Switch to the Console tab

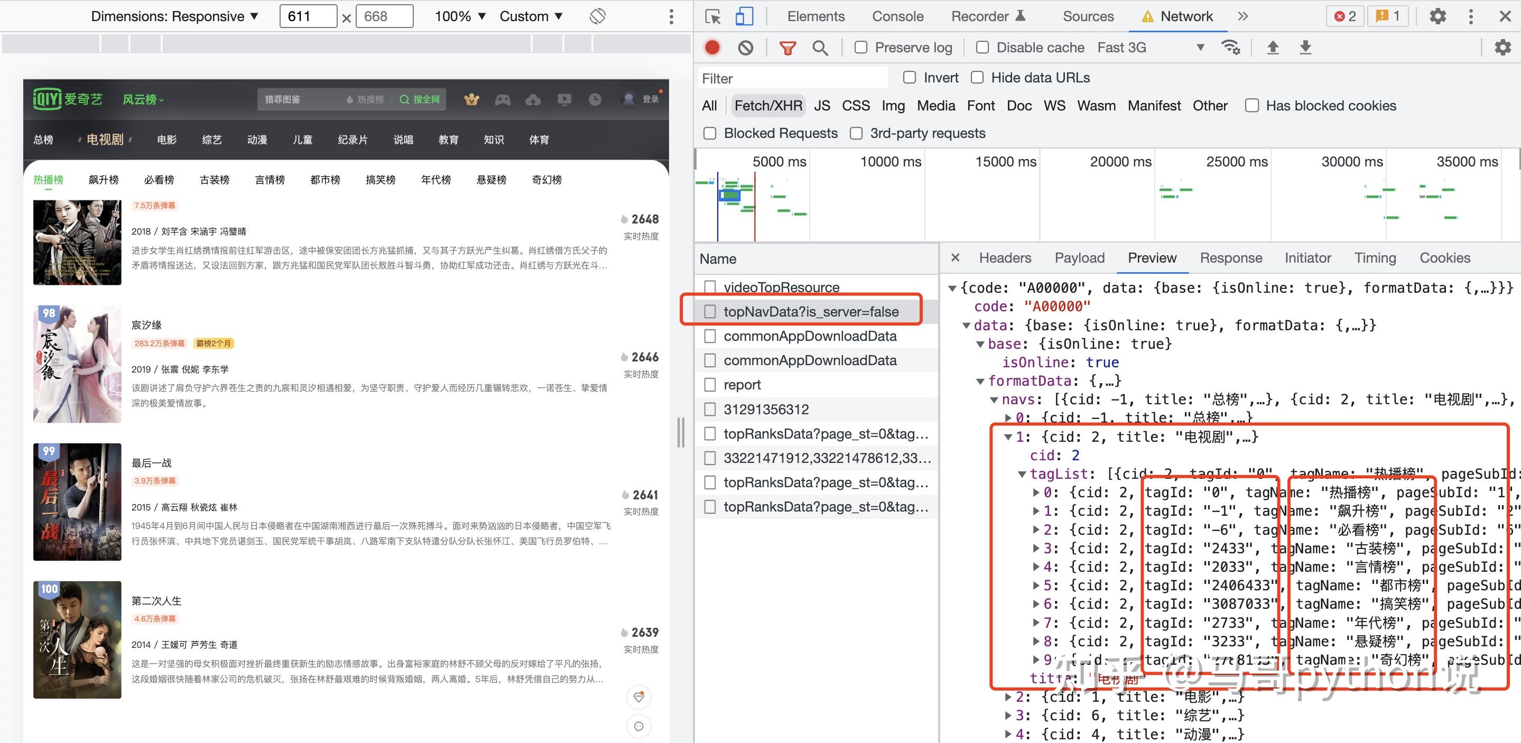[897, 16]
